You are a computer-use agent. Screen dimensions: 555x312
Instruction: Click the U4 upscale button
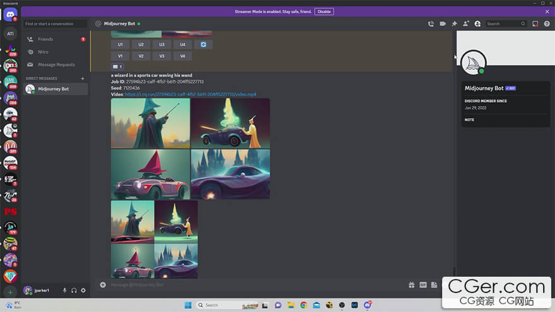coord(182,45)
